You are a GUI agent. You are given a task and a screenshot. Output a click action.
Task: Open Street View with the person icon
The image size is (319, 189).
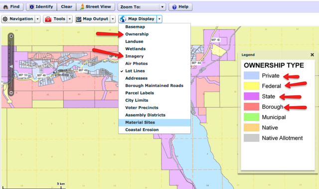pos(96,6)
